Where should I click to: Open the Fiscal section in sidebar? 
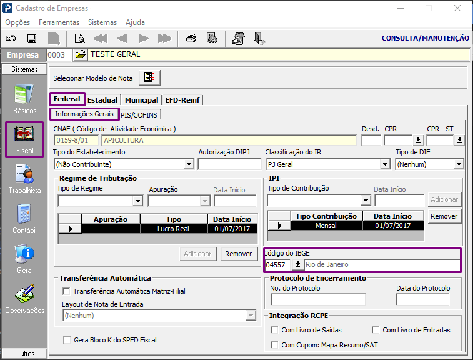pyautogui.click(x=24, y=139)
